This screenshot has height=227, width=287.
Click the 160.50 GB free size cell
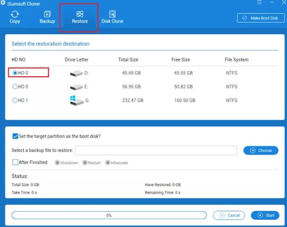pyautogui.click(x=185, y=100)
